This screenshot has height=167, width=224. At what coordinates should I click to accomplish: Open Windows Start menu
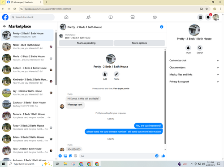3,164
